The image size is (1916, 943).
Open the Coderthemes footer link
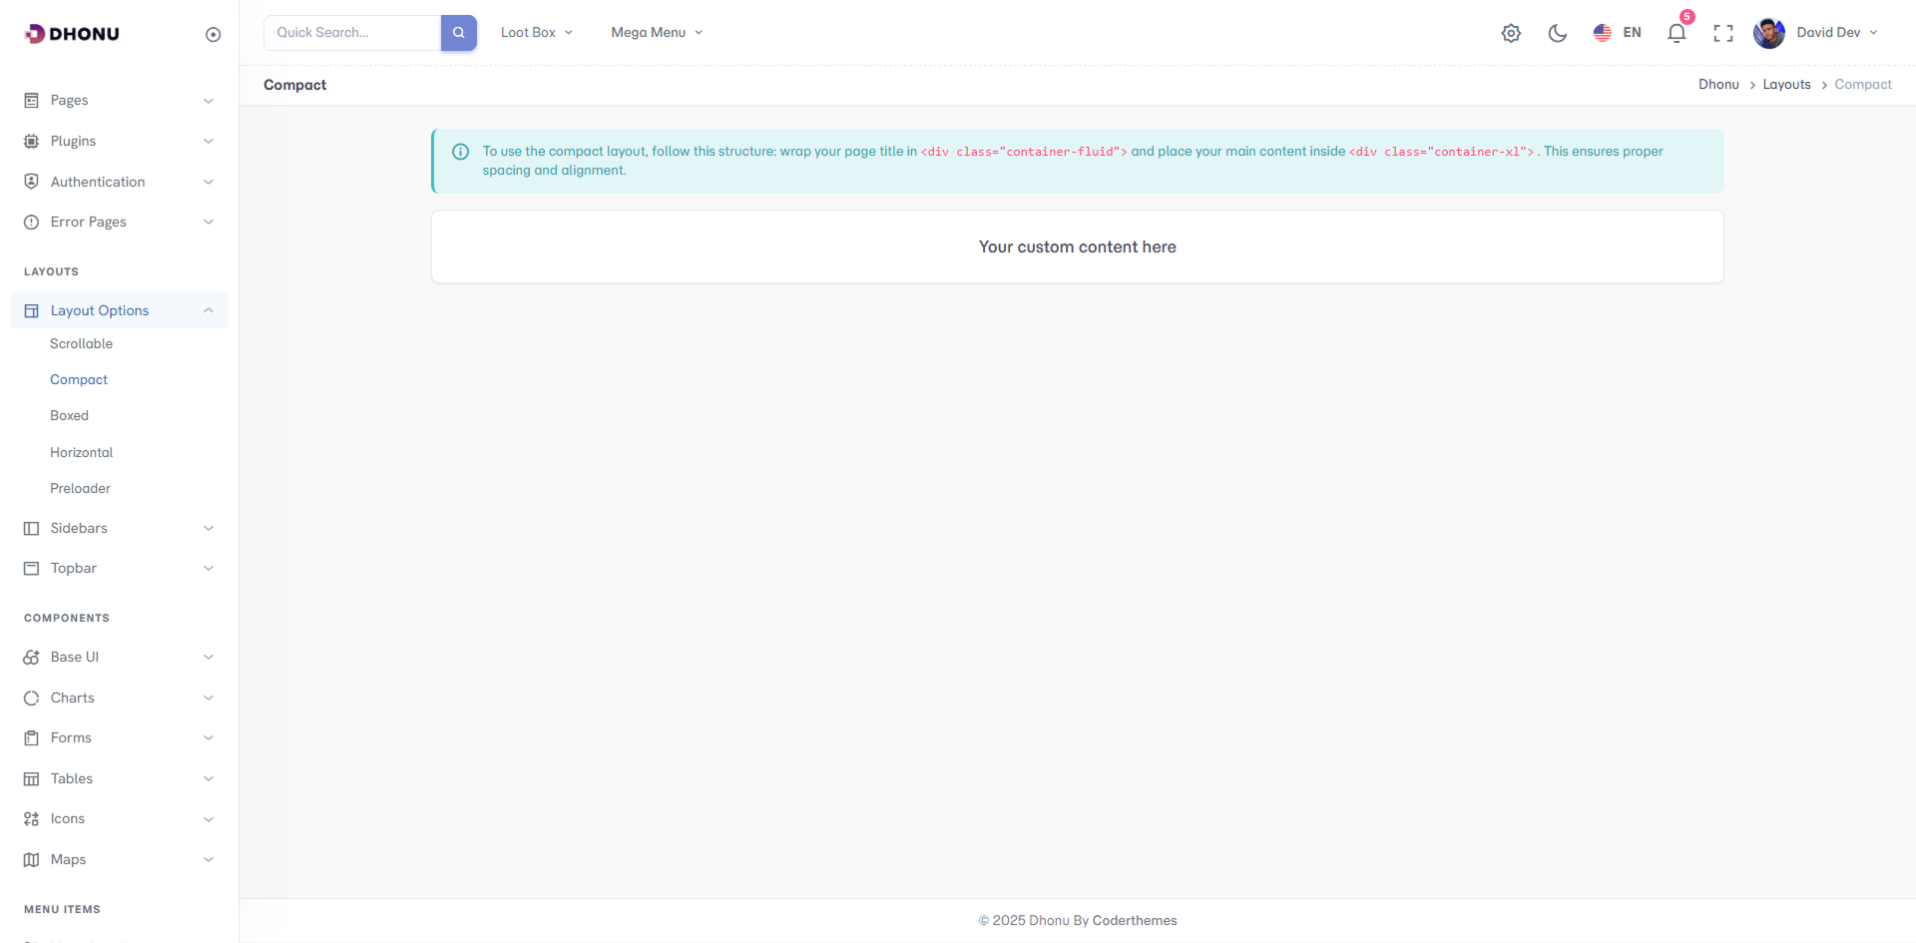click(1135, 920)
